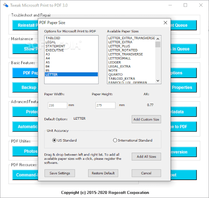Close the main application window
The width and height of the screenshot is (209, 198).
[x=201, y=5]
